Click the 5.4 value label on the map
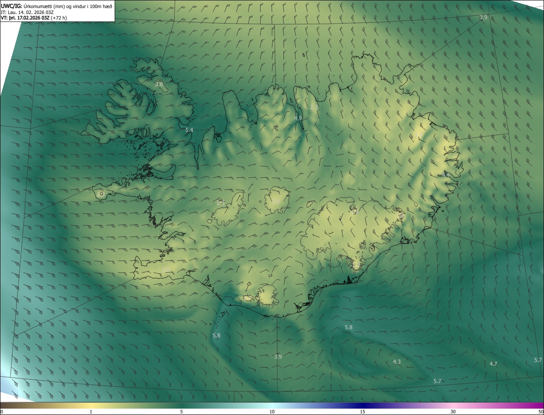Screen dimensions: 544x415 (189, 130)
